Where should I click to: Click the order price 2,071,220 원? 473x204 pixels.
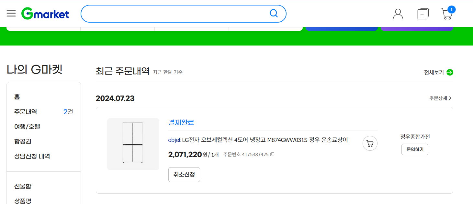click(188, 155)
